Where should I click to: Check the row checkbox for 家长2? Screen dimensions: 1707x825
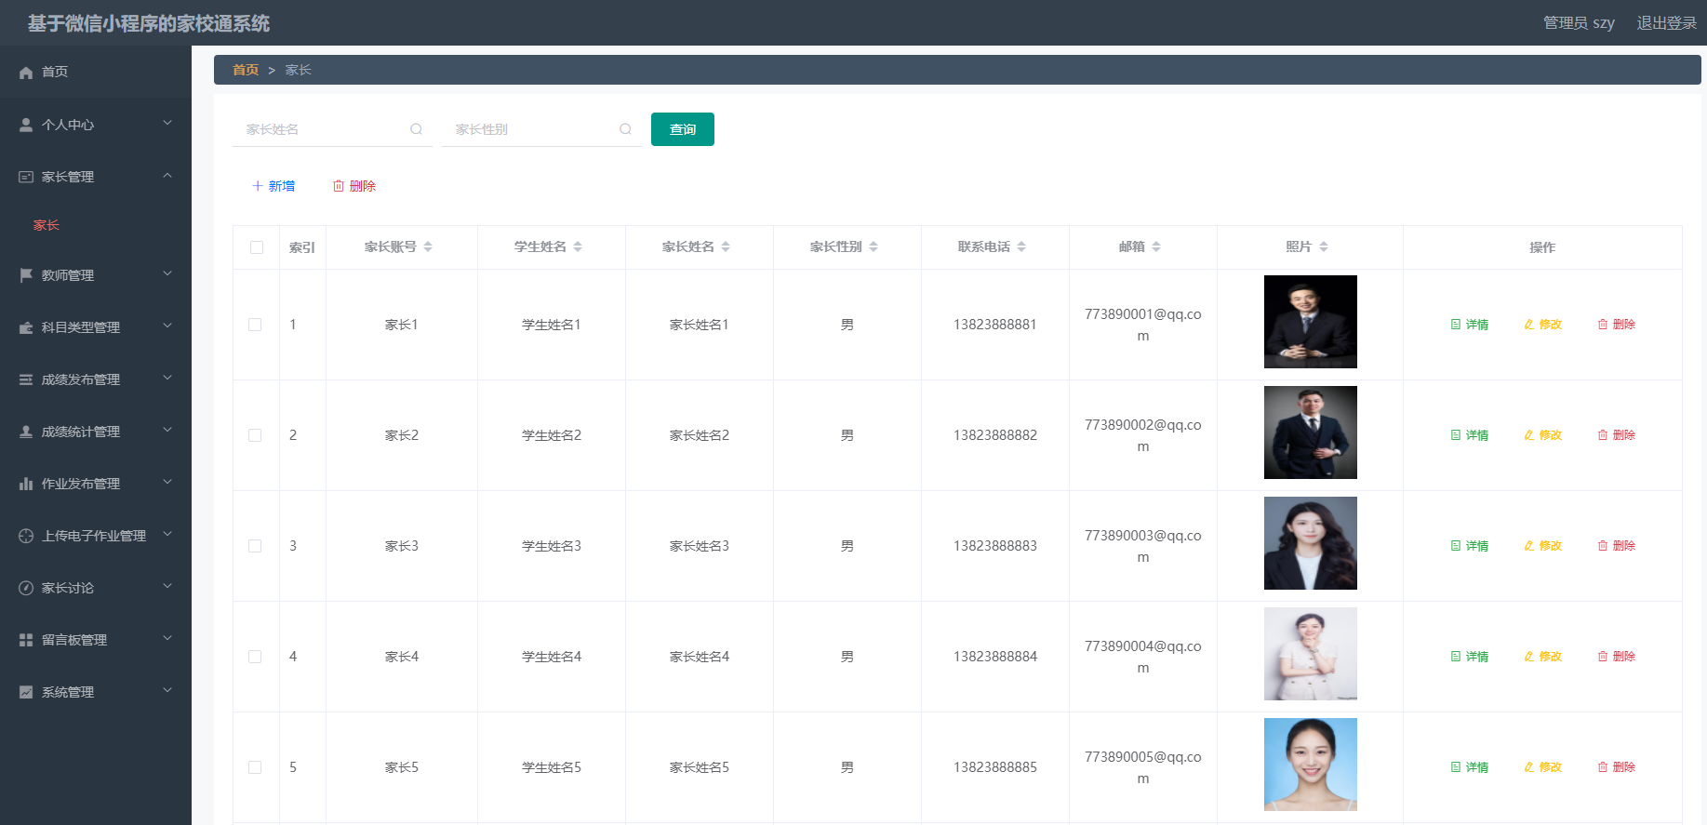pyautogui.click(x=255, y=435)
